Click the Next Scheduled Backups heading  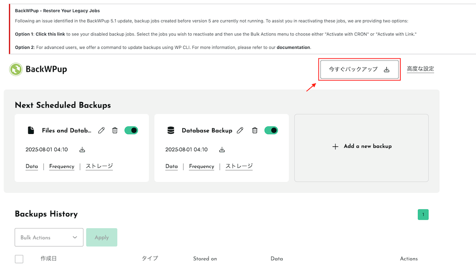tap(63, 105)
